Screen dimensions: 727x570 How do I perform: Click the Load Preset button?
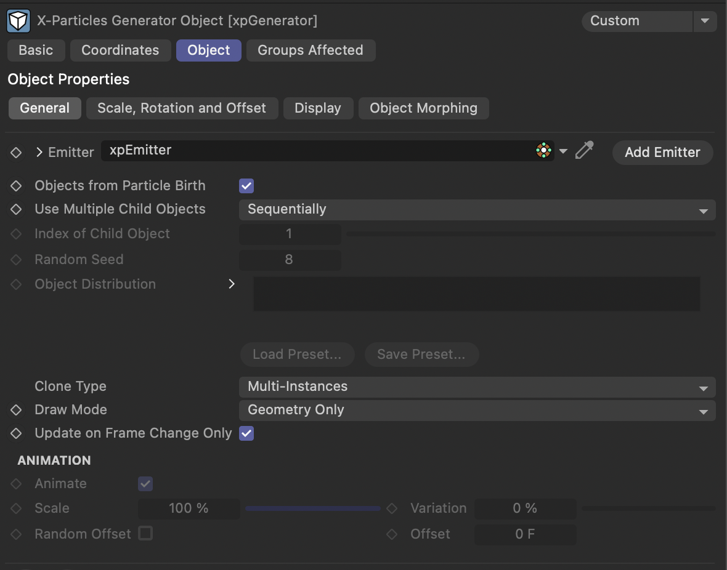297,355
